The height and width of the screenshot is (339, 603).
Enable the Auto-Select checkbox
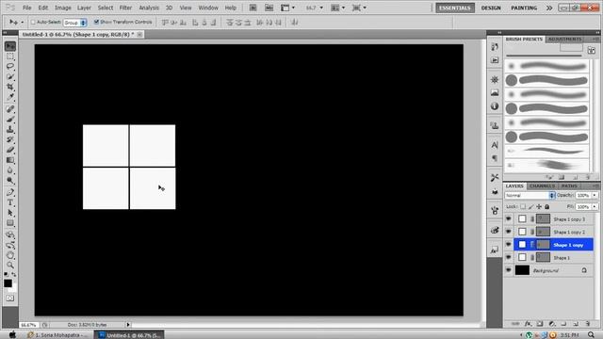point(33,23)
